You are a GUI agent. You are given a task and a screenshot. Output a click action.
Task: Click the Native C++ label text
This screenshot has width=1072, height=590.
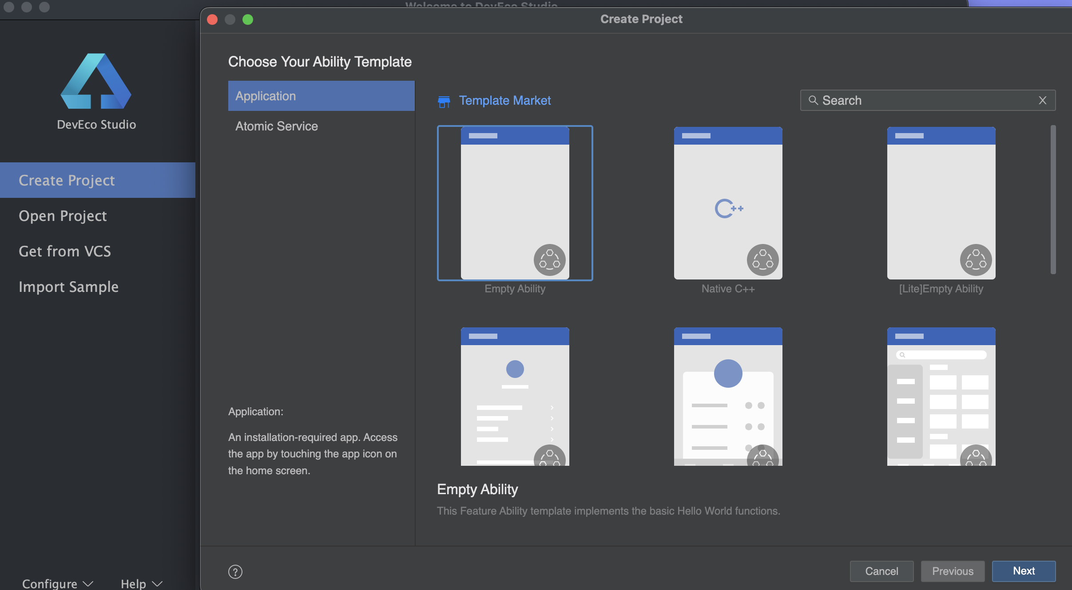click(x=728, y=289)
